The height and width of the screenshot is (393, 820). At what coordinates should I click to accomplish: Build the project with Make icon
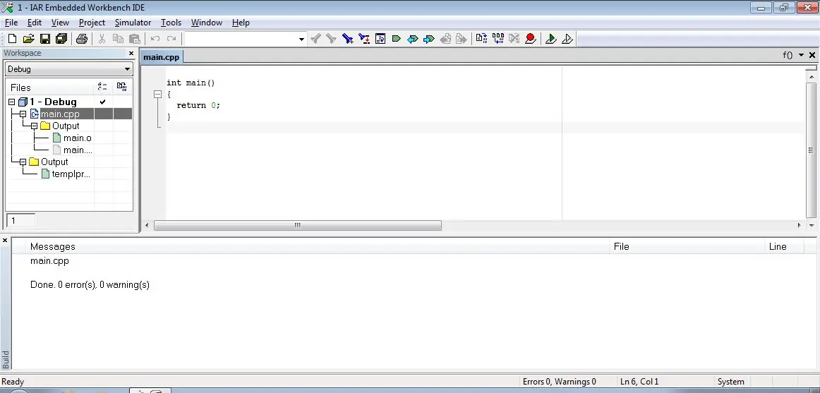(498, 39)
